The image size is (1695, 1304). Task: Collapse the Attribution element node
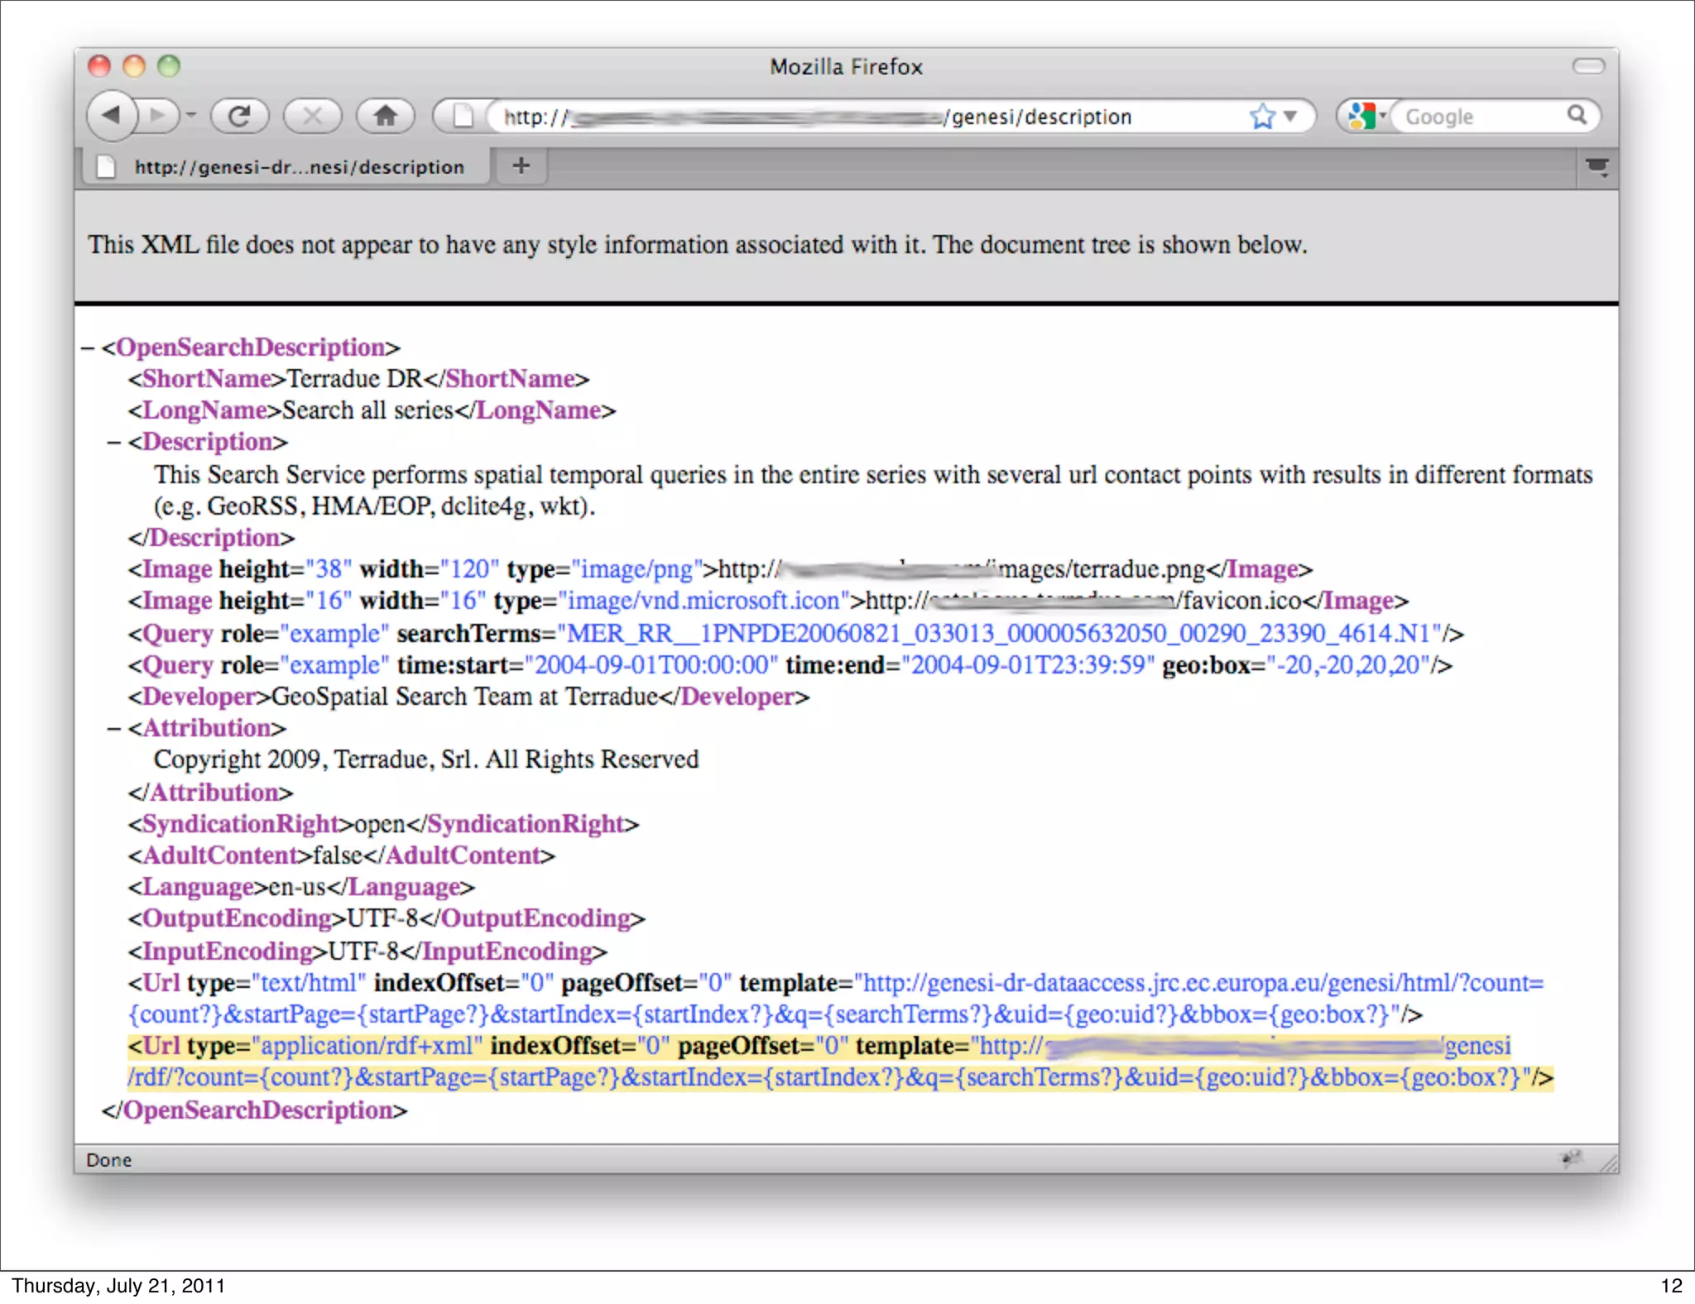point(114,729)
